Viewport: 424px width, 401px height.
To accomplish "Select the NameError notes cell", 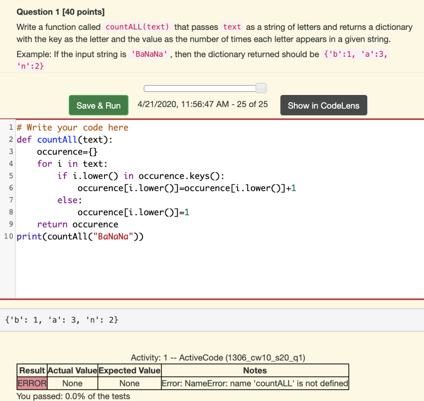I will pyautogui.click(x=254, y=383).
